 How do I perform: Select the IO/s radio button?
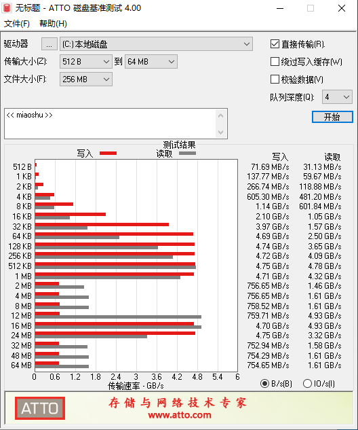(x=307, y=383)
